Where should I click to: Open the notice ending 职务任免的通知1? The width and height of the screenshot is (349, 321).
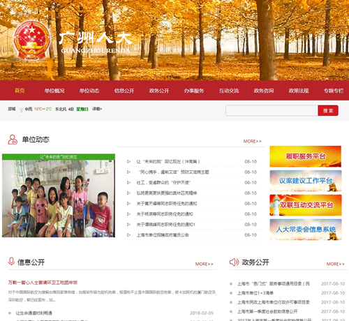point(166,225)
